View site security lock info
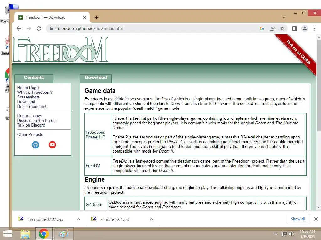The width and height of the screenshot is (321, 240). [x=51, y=28]
